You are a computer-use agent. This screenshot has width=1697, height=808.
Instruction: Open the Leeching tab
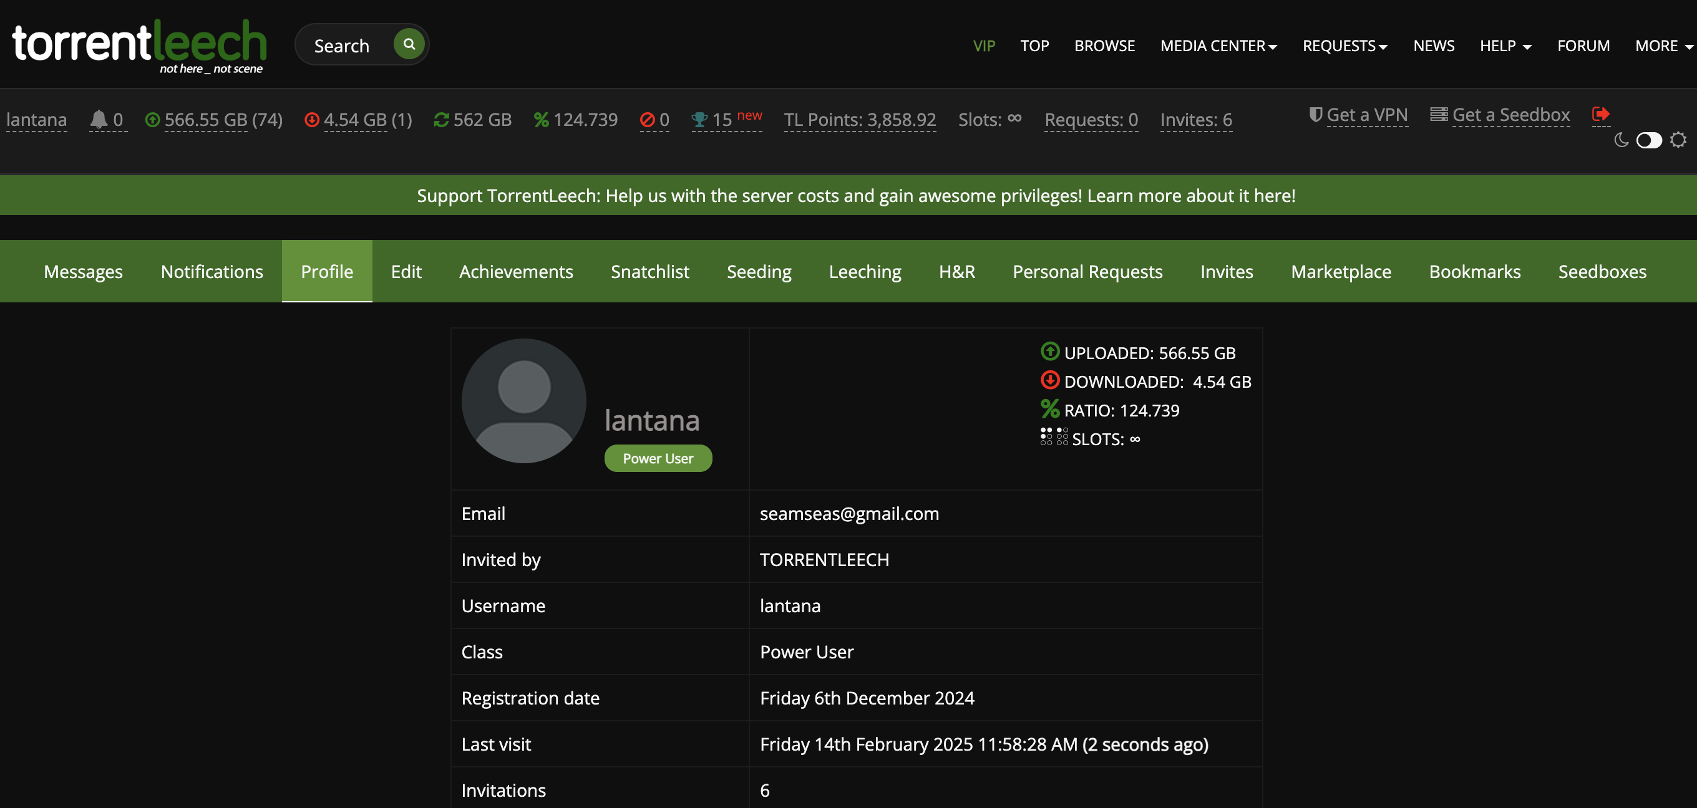pos(865,271)
